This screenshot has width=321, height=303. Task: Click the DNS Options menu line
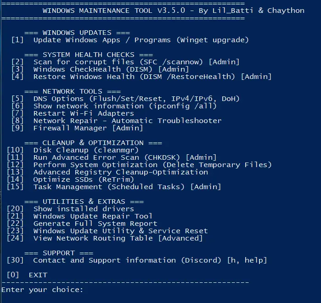(136, 99)
